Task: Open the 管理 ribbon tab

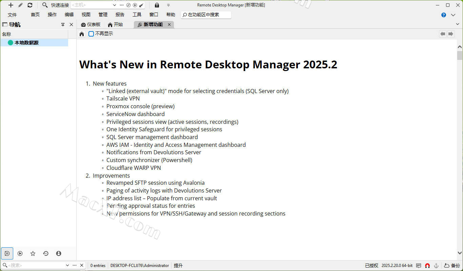Action: click(x=103, y=15)
